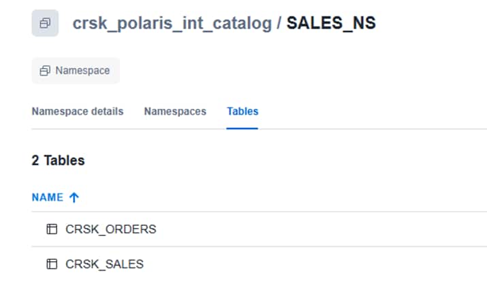The image size is (487, 298).
Task: Click the 2 Tables heading
Action: pyautogui.click(x=58, y=161)
